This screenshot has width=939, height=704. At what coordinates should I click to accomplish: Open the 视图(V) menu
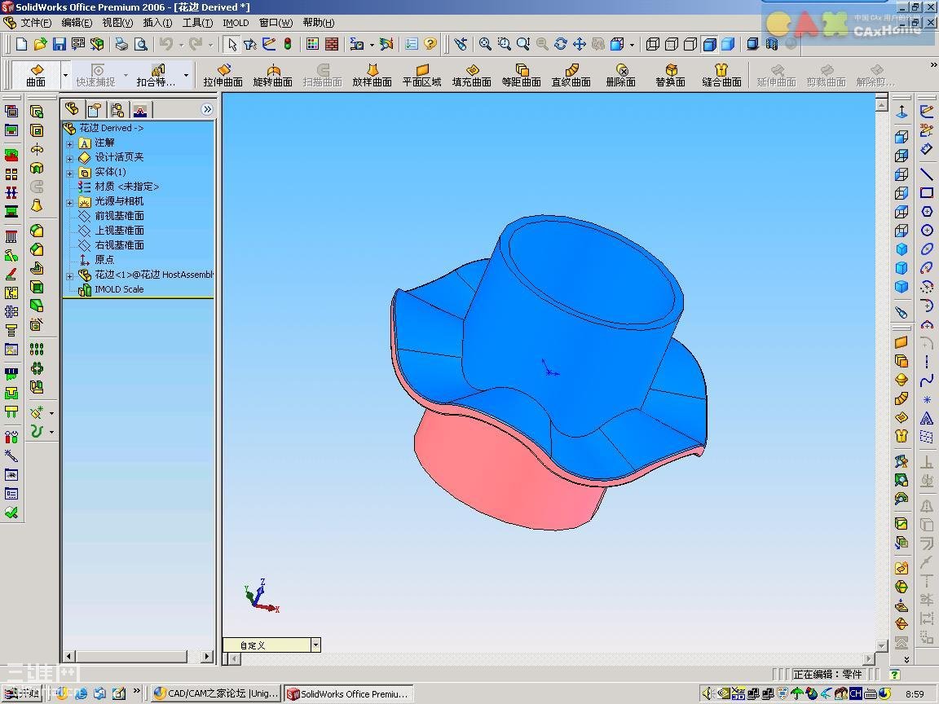tap(117, 23)
